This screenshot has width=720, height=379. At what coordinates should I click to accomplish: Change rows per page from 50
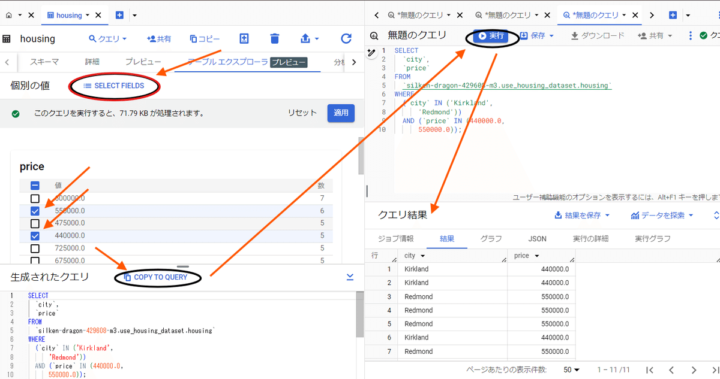point(571,370)
